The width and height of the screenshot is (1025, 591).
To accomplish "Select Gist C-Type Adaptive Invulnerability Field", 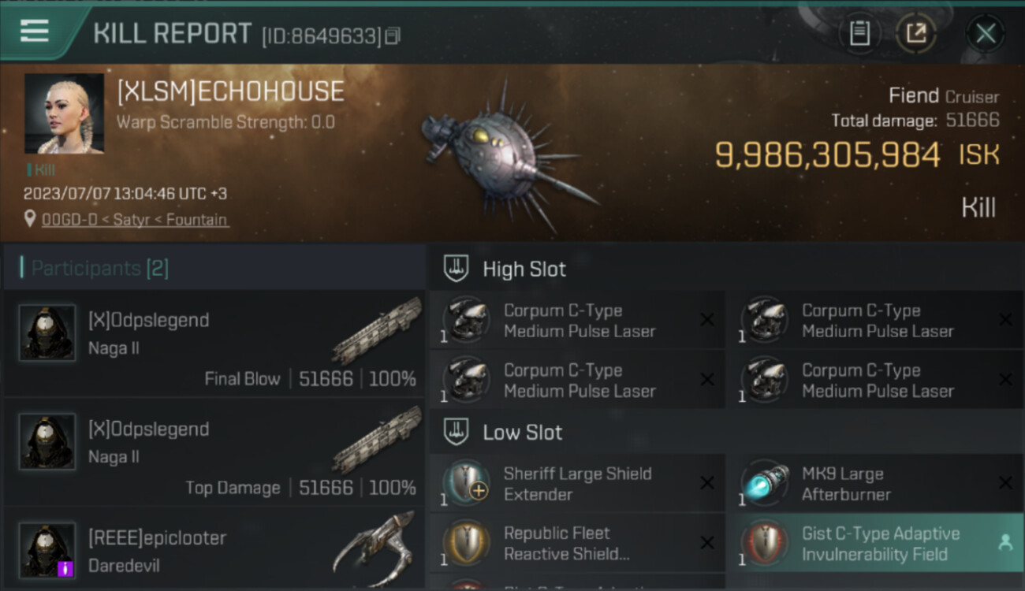I will 867,543.
